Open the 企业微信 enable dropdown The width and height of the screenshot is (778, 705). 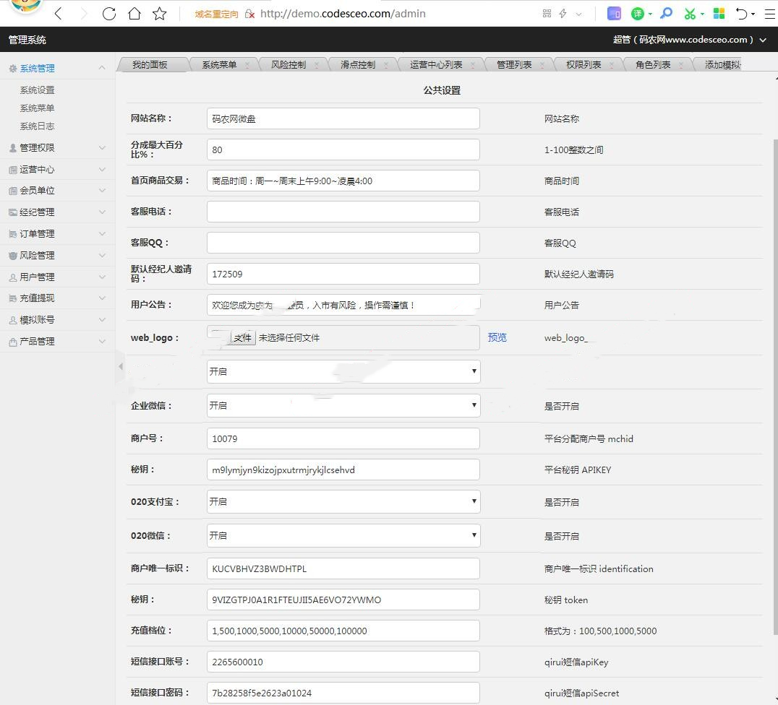[x=343, y=405]
